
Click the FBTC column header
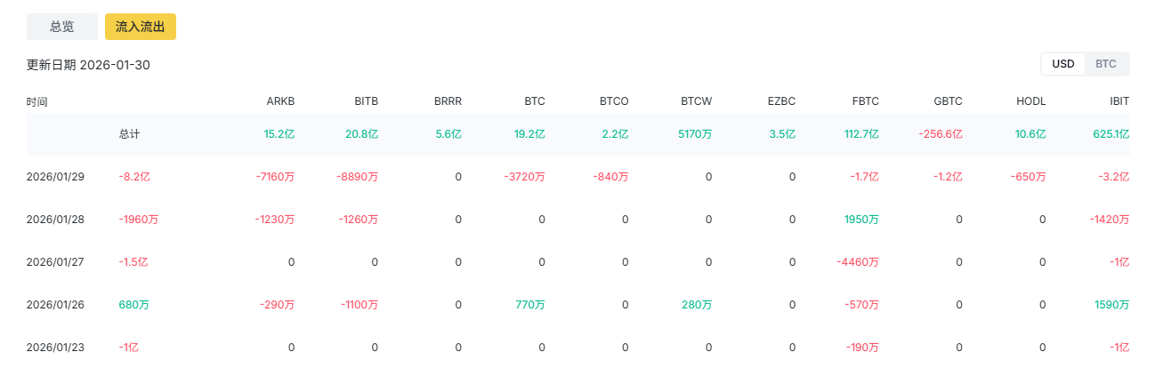click(x=865, y=101)
